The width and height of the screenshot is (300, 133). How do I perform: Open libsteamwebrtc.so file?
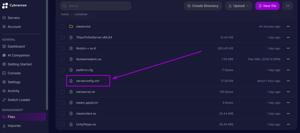[88, 59]
